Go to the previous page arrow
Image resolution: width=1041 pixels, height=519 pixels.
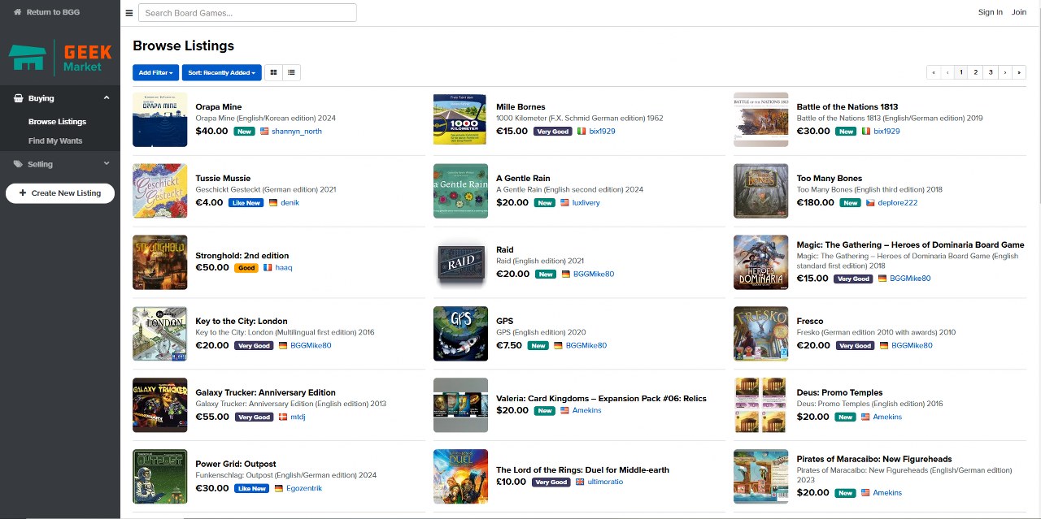point(947,72)
